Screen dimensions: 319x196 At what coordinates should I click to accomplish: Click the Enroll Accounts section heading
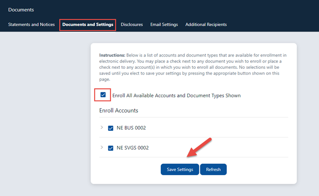click(x=118, y=110)
